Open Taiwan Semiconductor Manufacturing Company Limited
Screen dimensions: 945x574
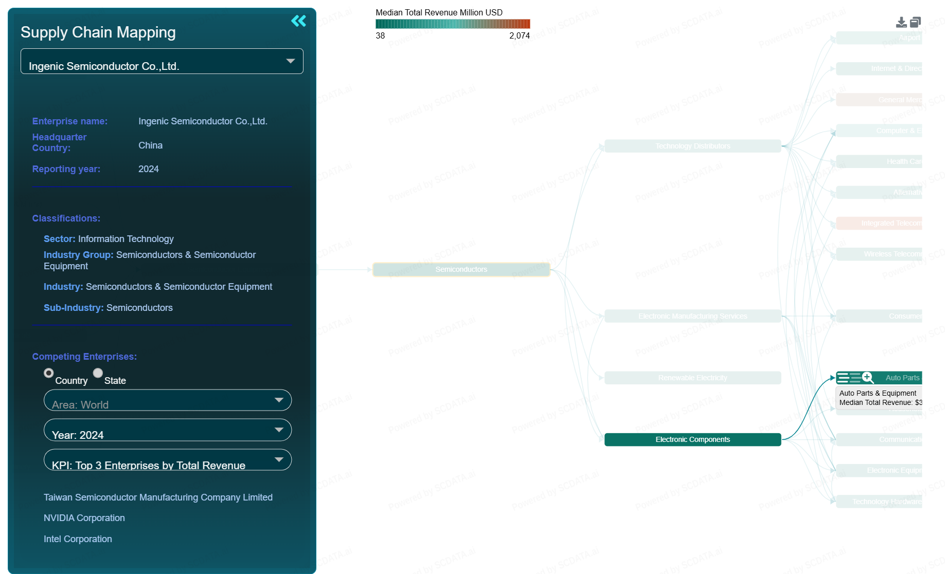click(158, 497)
